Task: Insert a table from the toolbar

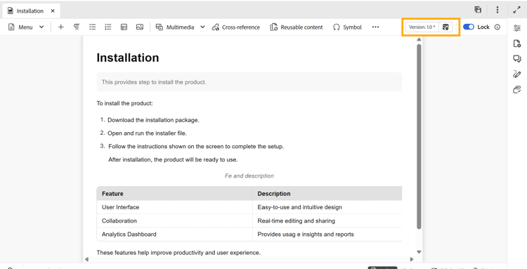Action: (124, 27)
